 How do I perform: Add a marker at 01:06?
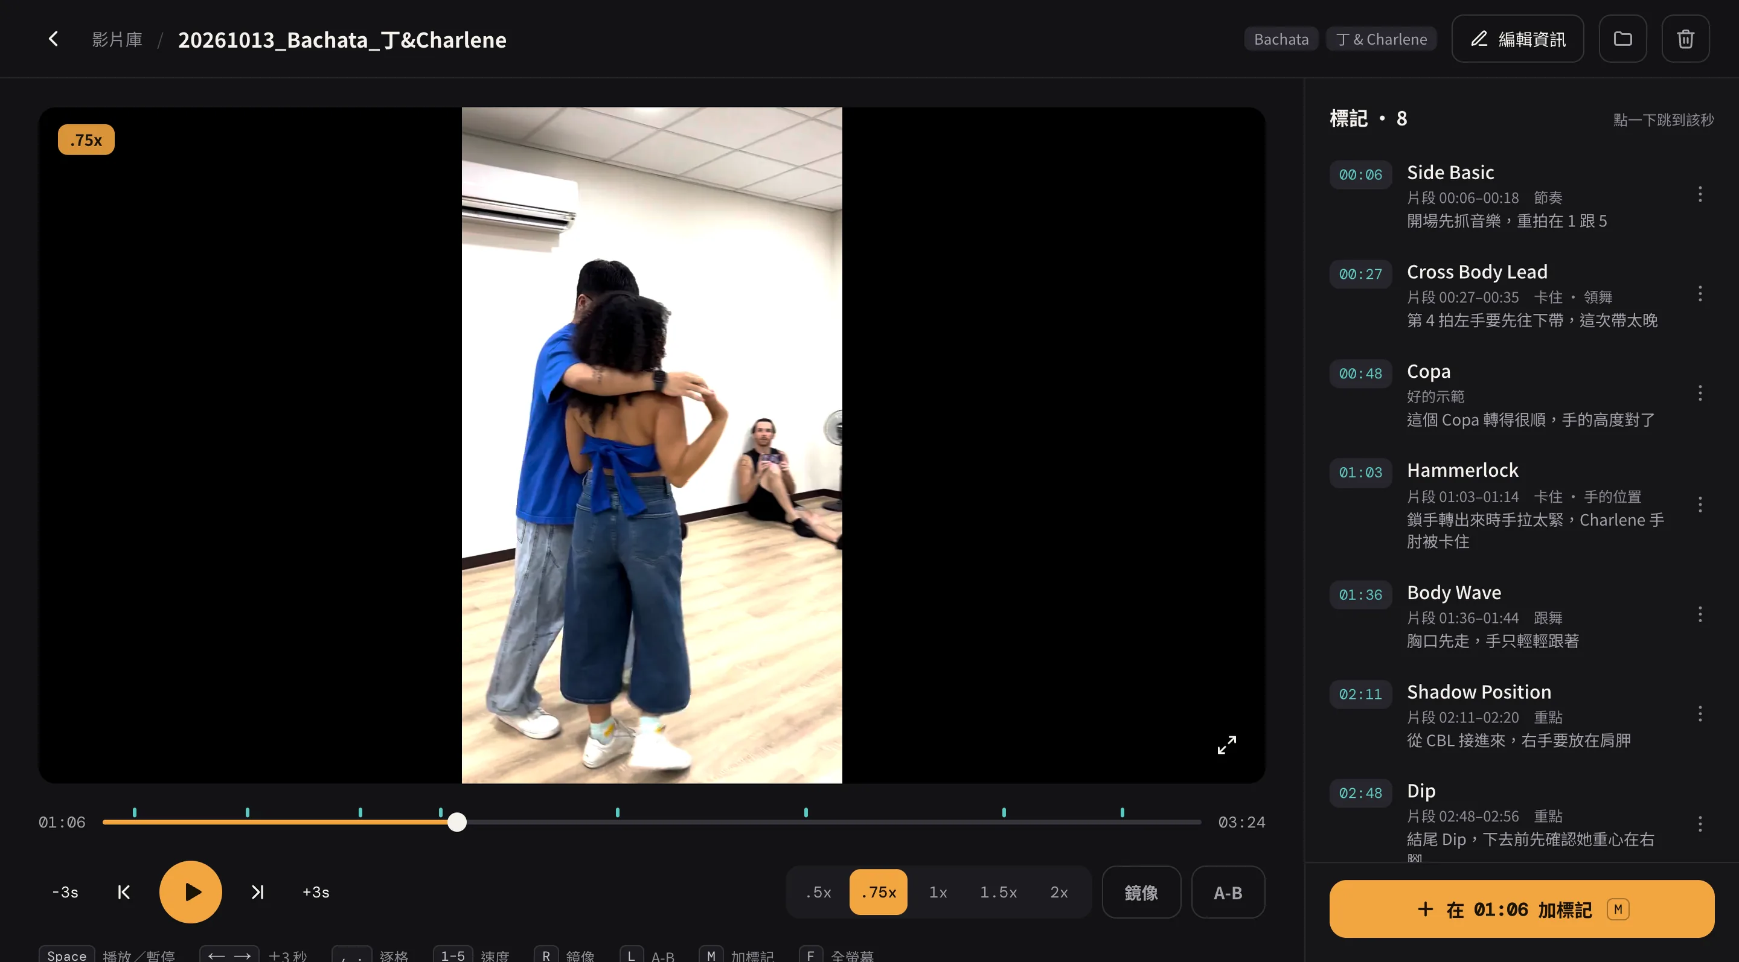click(x=1522, y=909)
